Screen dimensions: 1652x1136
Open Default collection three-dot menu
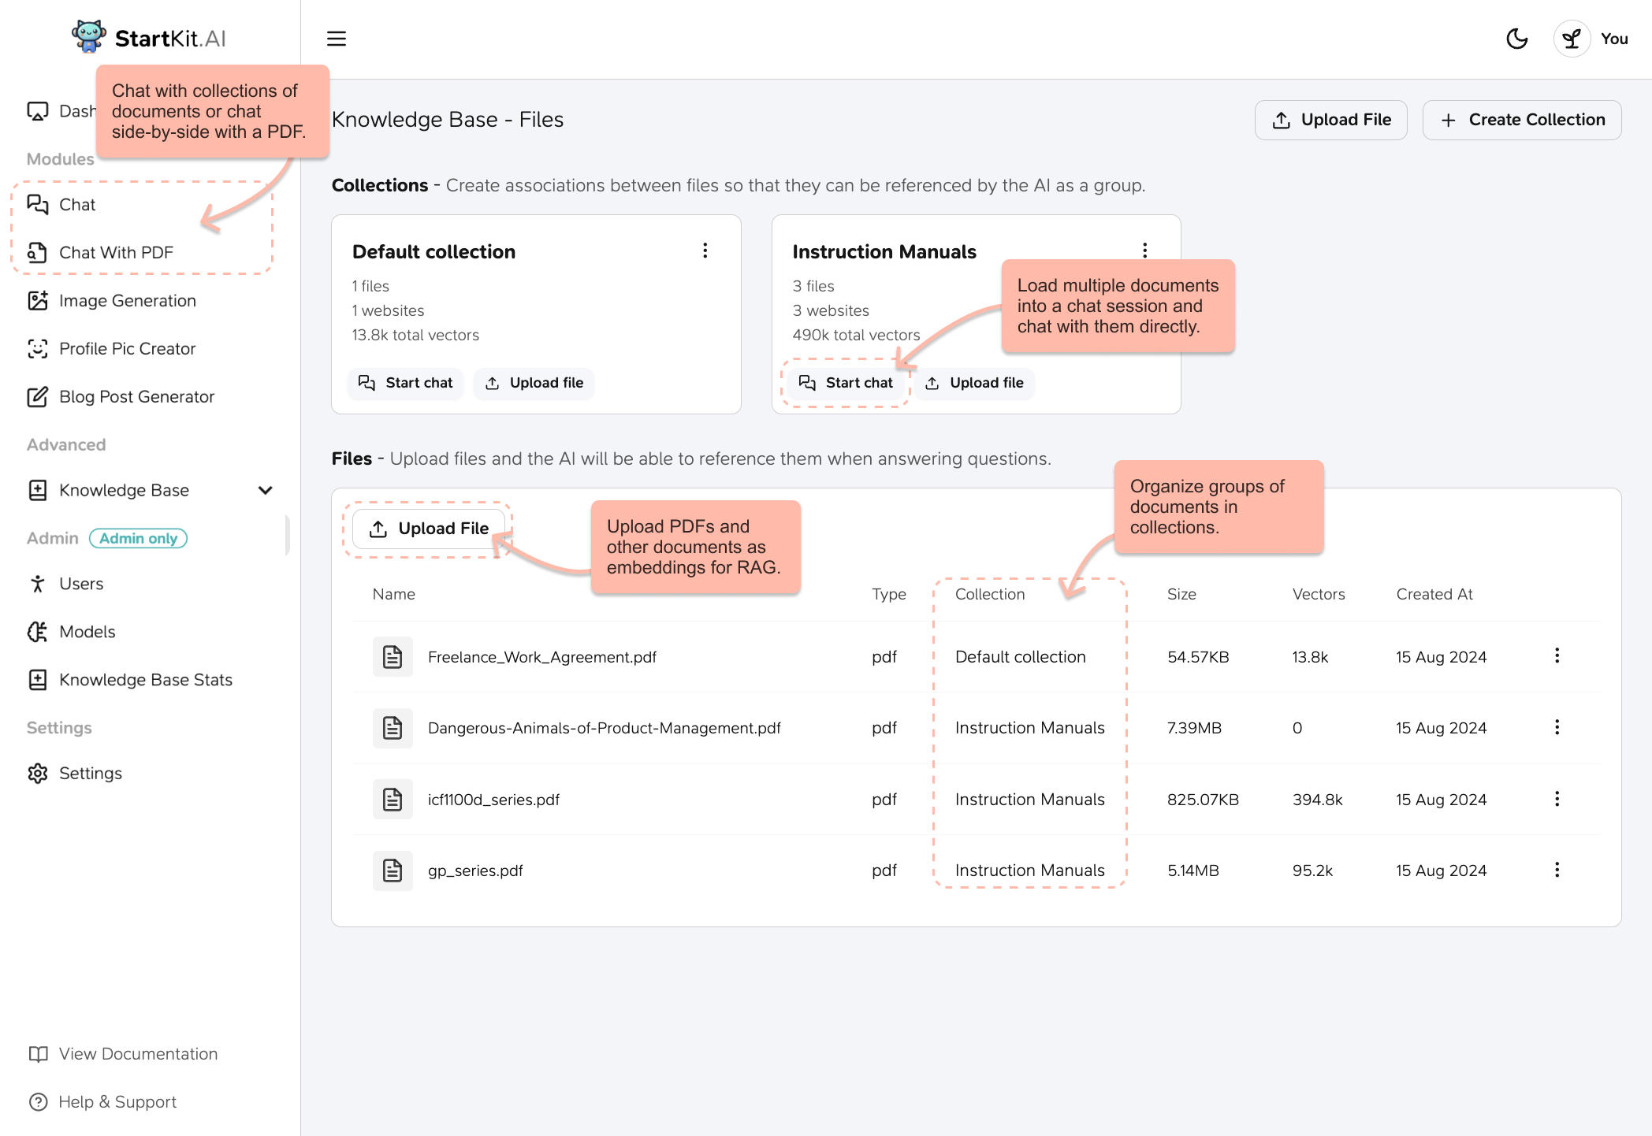click(705, 251)
